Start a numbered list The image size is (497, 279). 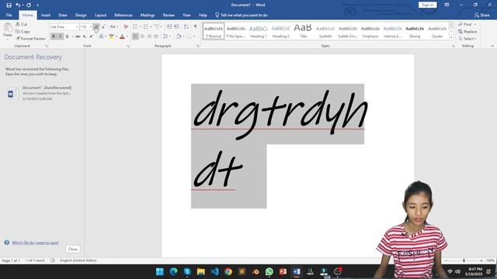pos(146,27)
